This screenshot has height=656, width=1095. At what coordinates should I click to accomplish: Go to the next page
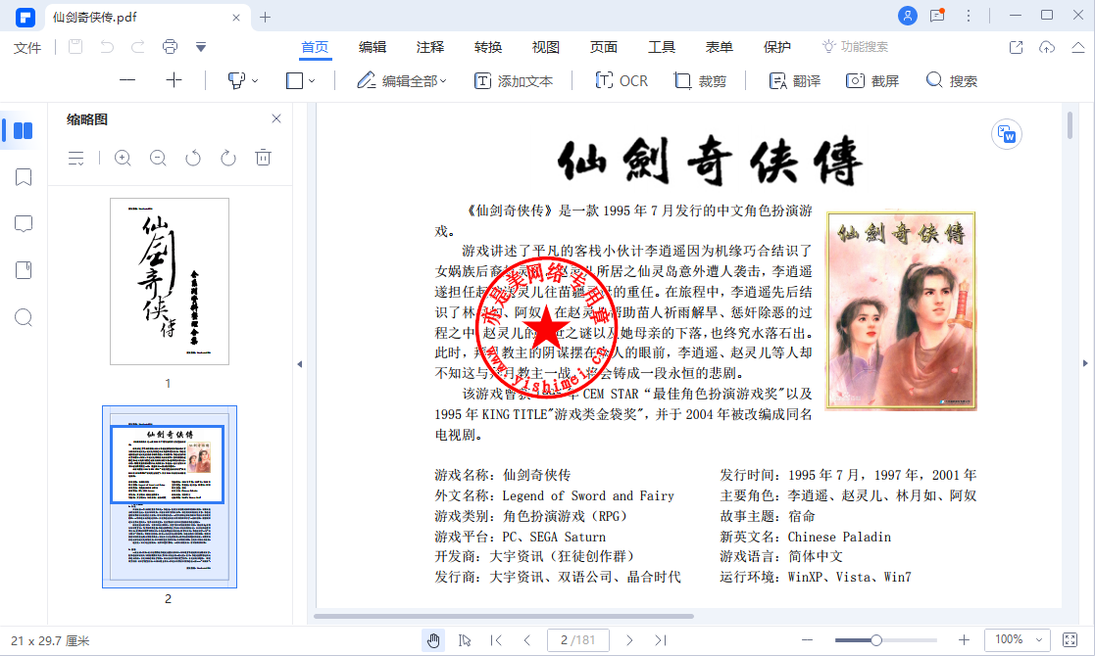tap(629, 640)
